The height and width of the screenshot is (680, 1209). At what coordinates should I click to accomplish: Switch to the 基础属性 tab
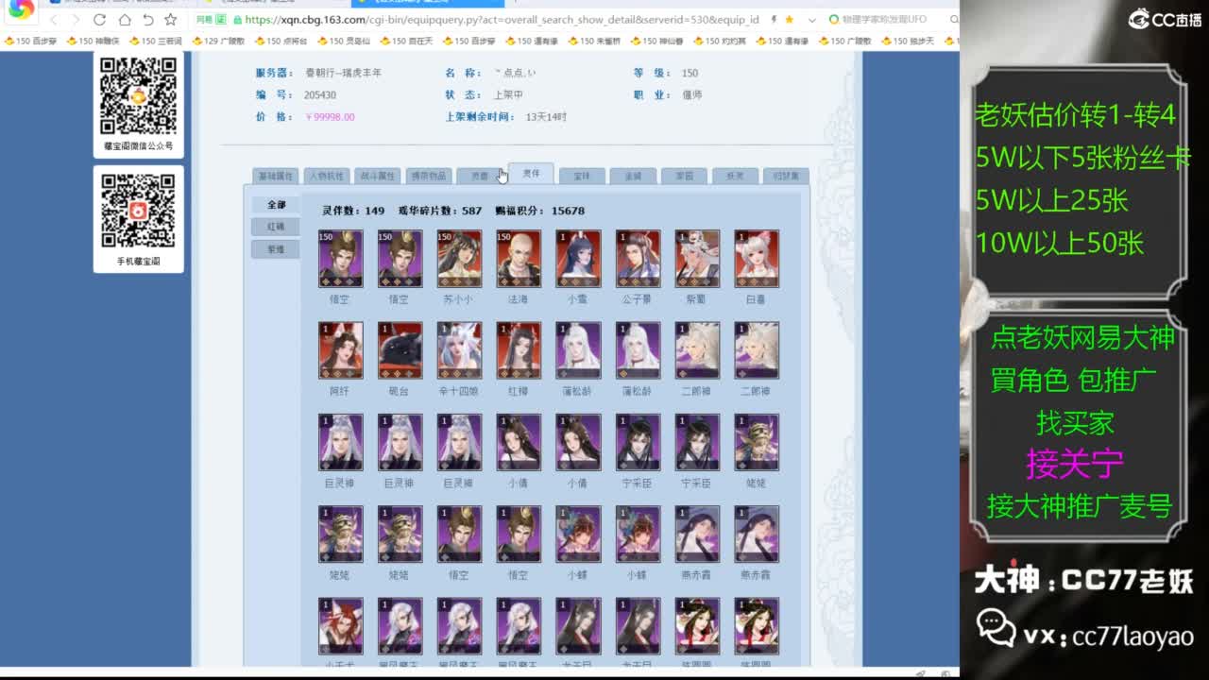[276, 176]
